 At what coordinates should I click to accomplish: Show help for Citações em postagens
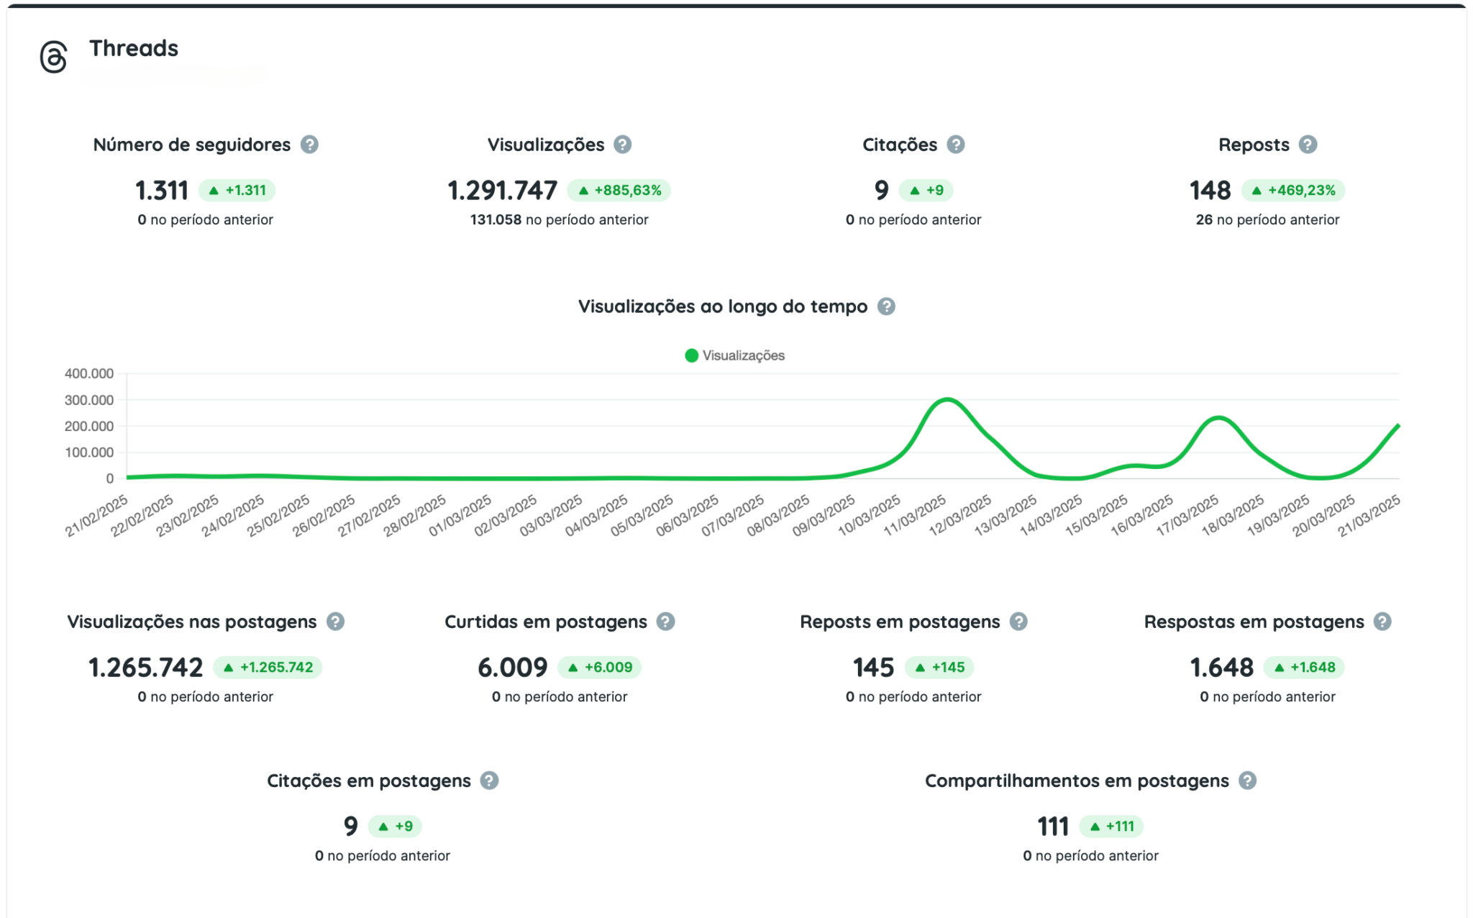pyautogui.click(x=489, y=781)
